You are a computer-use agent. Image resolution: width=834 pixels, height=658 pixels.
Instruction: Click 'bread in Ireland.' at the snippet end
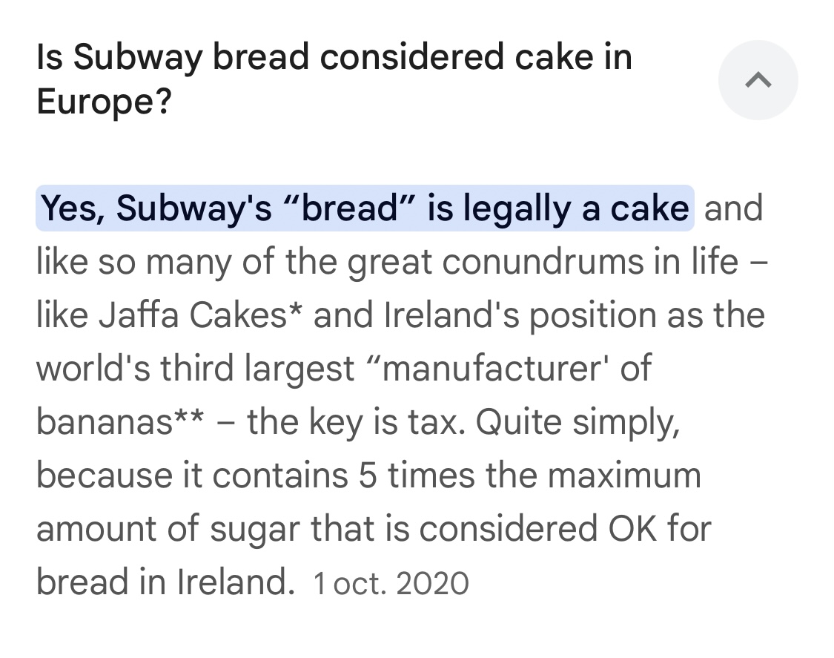[165, 582]
